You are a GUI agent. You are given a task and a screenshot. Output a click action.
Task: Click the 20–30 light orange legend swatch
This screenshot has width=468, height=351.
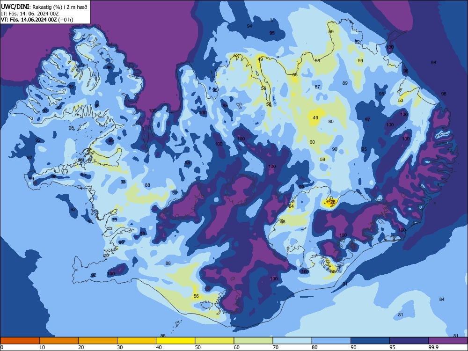(x=98, y=341)
